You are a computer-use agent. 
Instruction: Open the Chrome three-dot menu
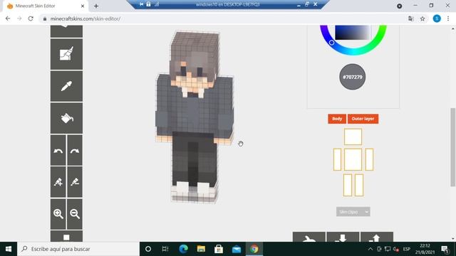(448, 18)
